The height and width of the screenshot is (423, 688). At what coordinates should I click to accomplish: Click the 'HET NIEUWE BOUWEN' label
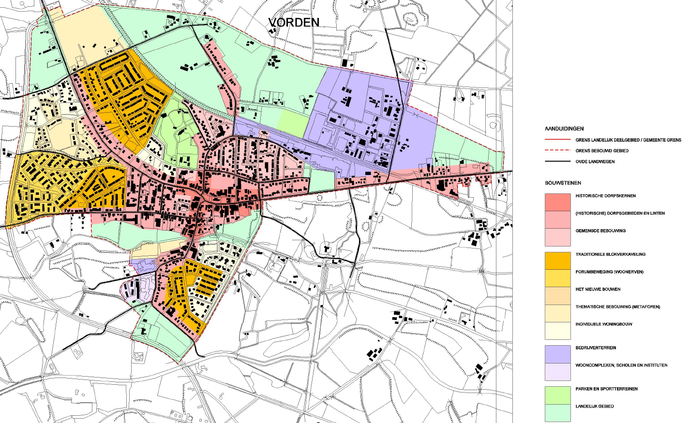click(598, 289)
